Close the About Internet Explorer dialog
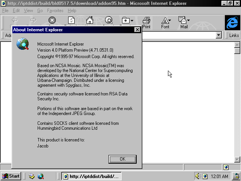The height and width of the screenshot is (181, 241). pyautogui.click(x=137, y=29)
